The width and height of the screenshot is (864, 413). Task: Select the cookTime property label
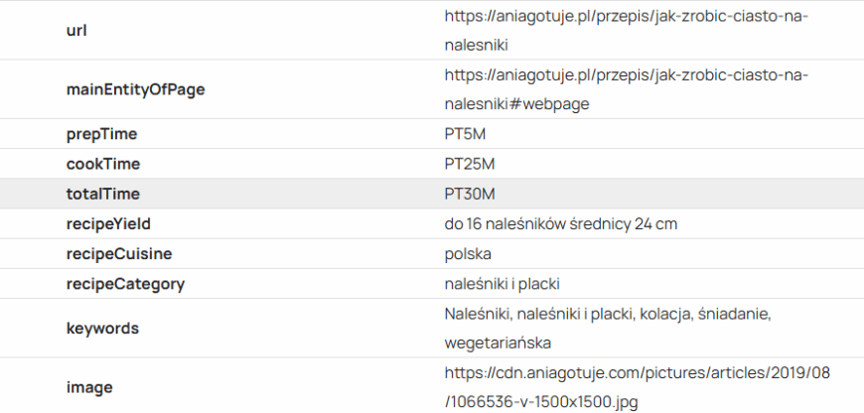click(x=102, y=164)
